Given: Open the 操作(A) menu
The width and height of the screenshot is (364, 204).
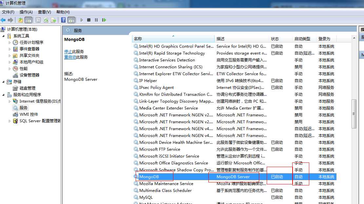Looking at the screenshot, I should (x=26, y=12).
